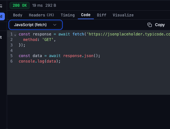The image size is (170, 129).
Task: Open the Timing tab
Action: 68,15
